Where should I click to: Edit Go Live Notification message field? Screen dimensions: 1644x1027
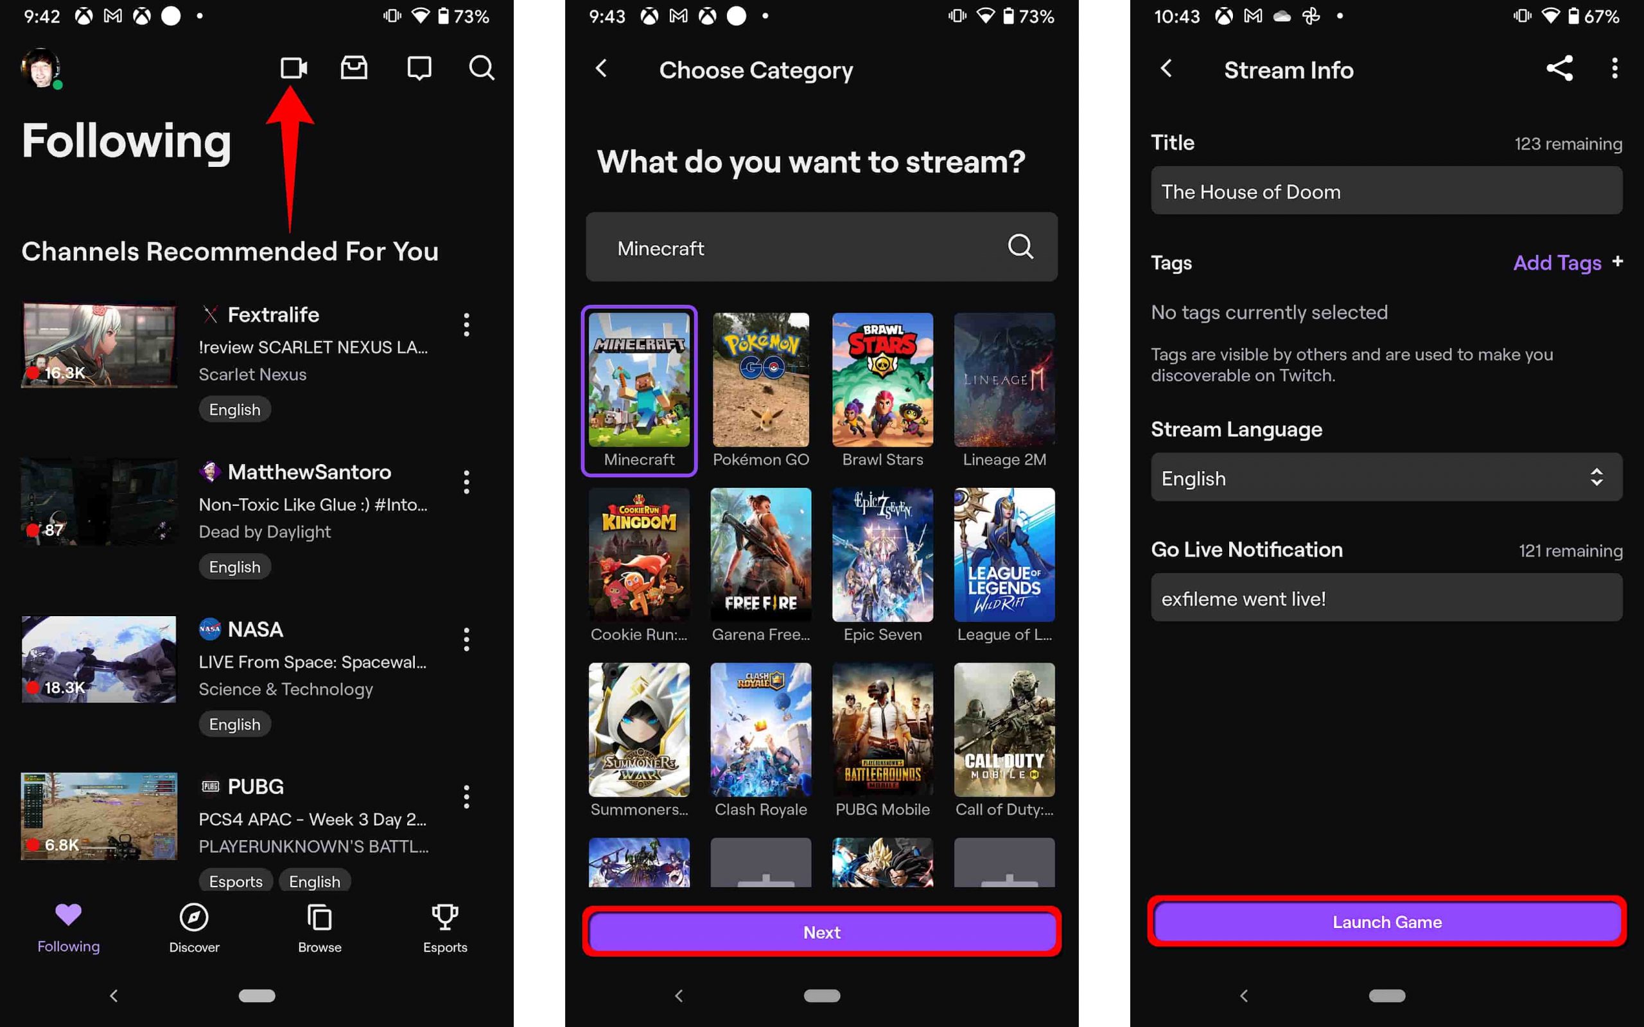[1386, 598]
